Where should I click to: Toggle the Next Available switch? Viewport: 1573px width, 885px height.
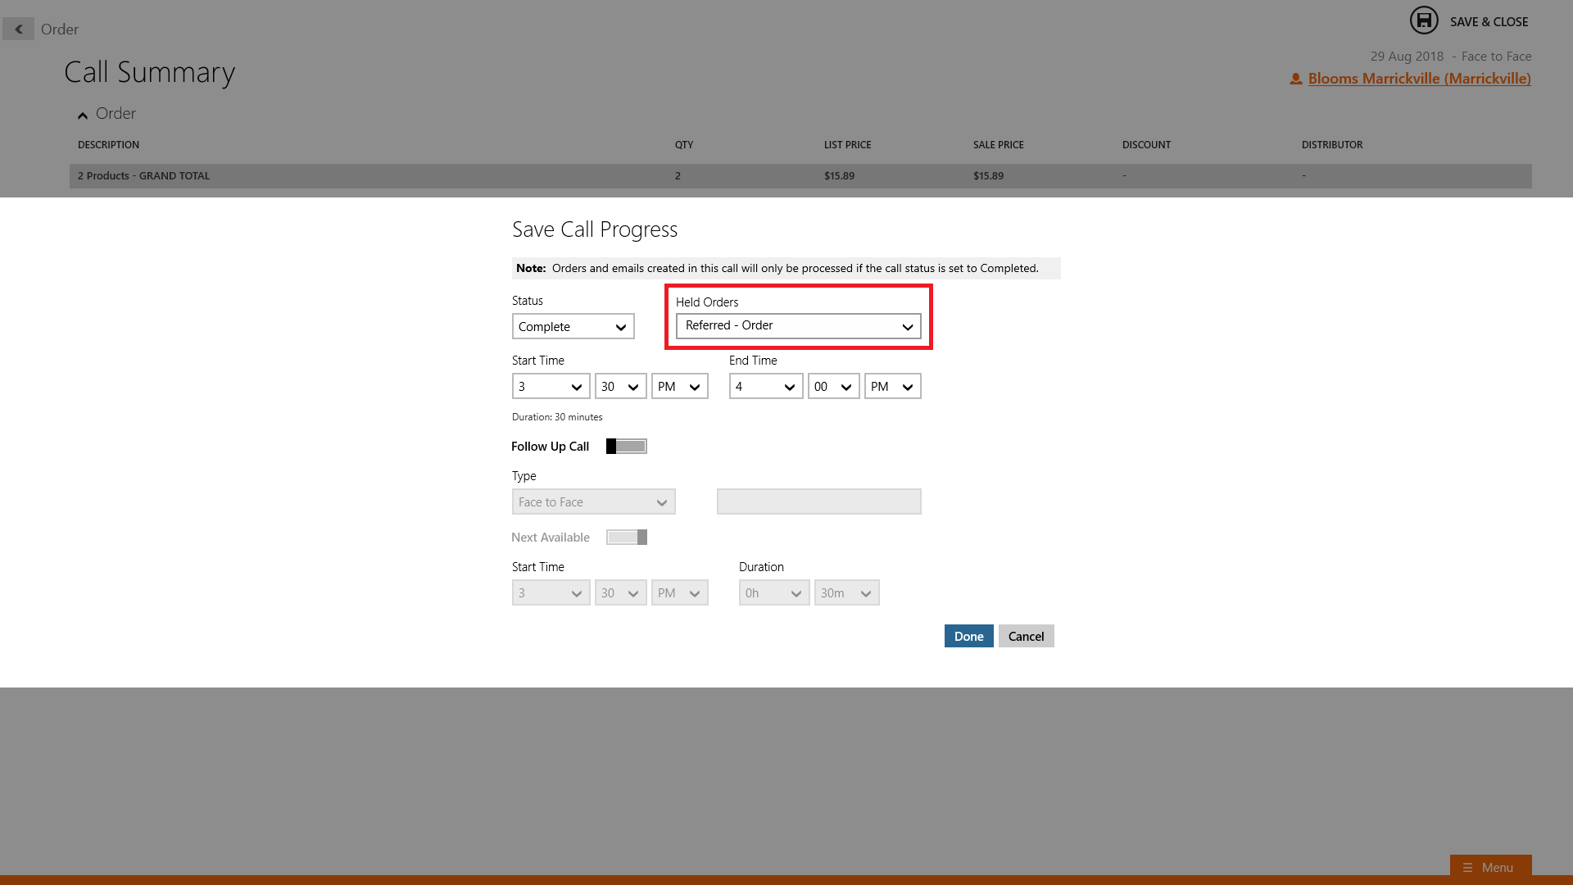(x=626, y=538)
